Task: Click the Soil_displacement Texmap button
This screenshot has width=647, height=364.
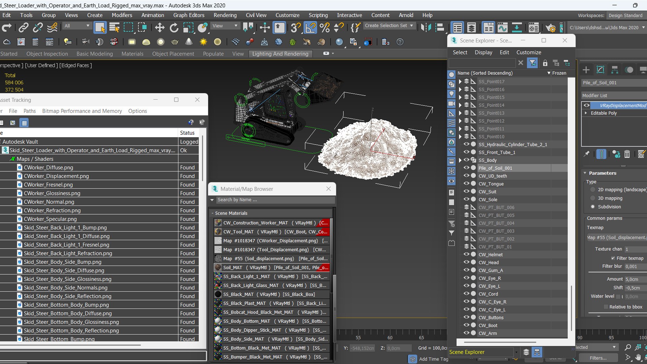Action: point(616,238)
